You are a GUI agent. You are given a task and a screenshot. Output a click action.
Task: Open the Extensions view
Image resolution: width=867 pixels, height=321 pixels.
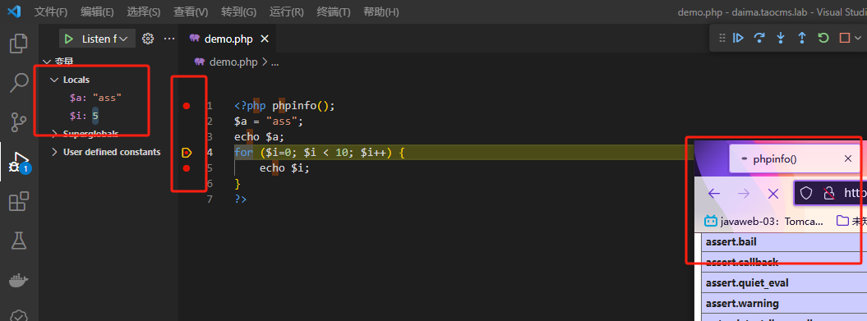(19, 202)
